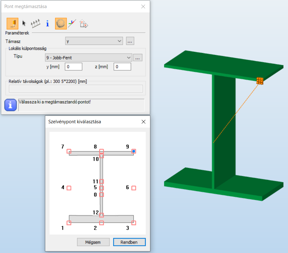
Task: Pick section point 3 at bottom right
Action: 134,223
